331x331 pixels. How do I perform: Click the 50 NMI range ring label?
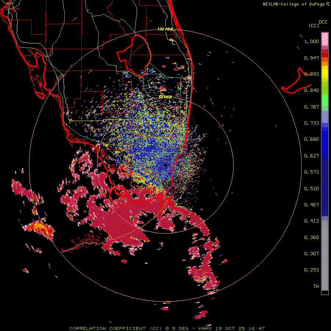(x=165, y=97)
